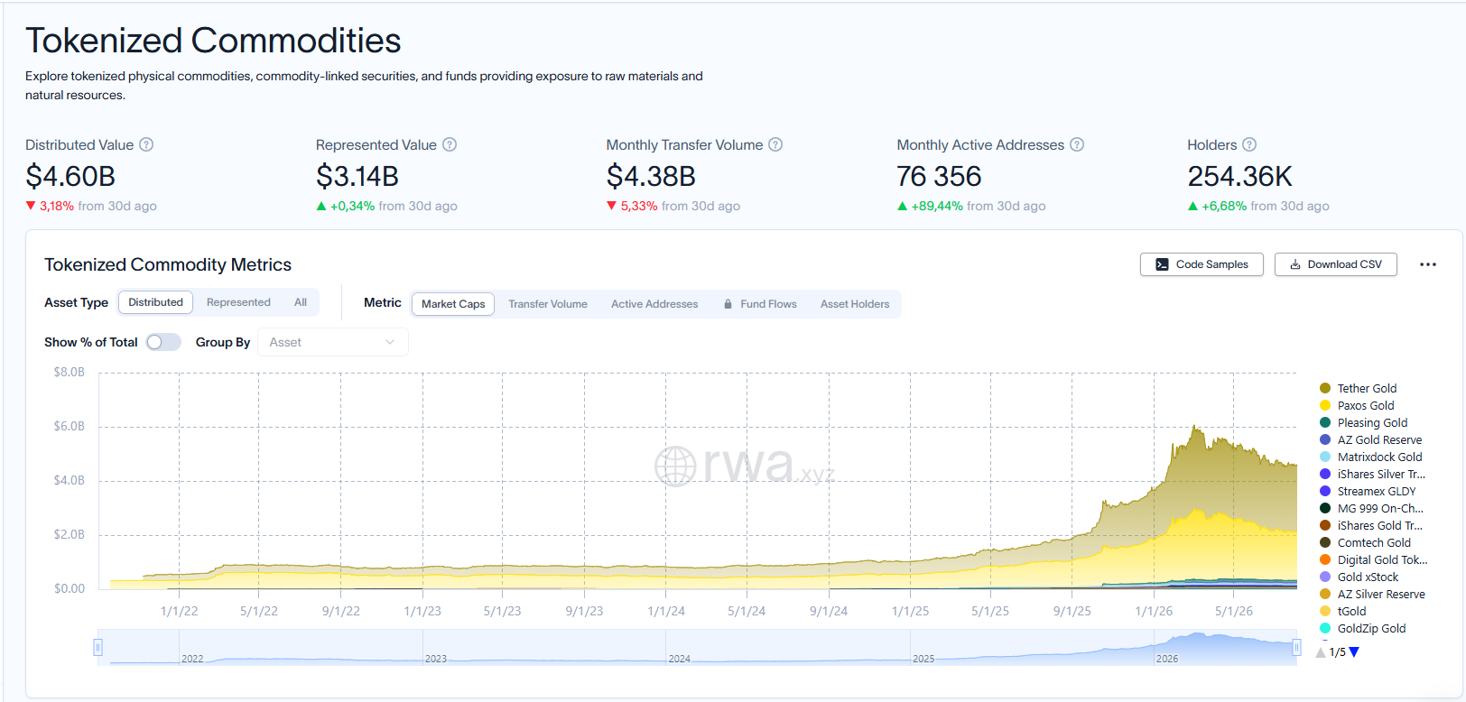Click the right handle of the date range slider
Image resolution: width=1466 pixels, height=702 pixels.
pyautogui.click(x=1296, y=647)
